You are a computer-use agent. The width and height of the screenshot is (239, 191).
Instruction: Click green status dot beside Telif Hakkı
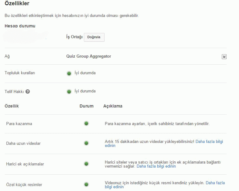click(69, 91)
